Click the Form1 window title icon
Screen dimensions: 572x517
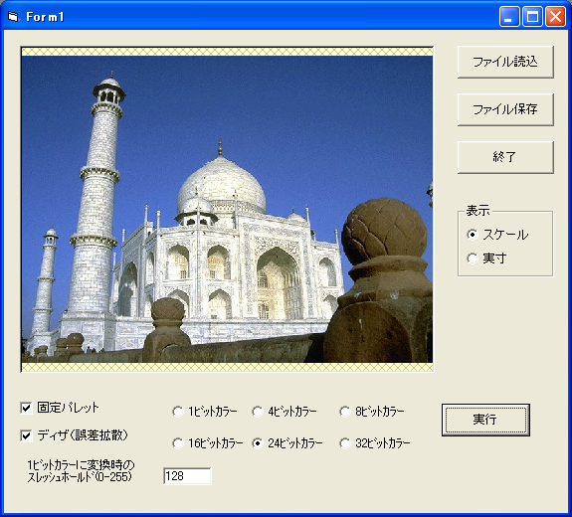tap(13, 17)
